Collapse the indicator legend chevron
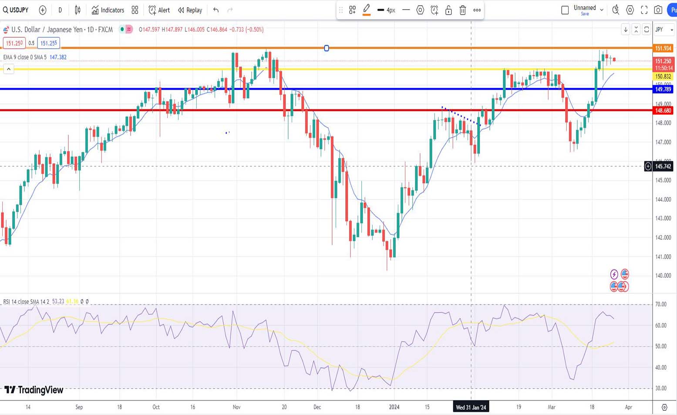This screenshot has height=415, width=677. [x=9, y=69]
